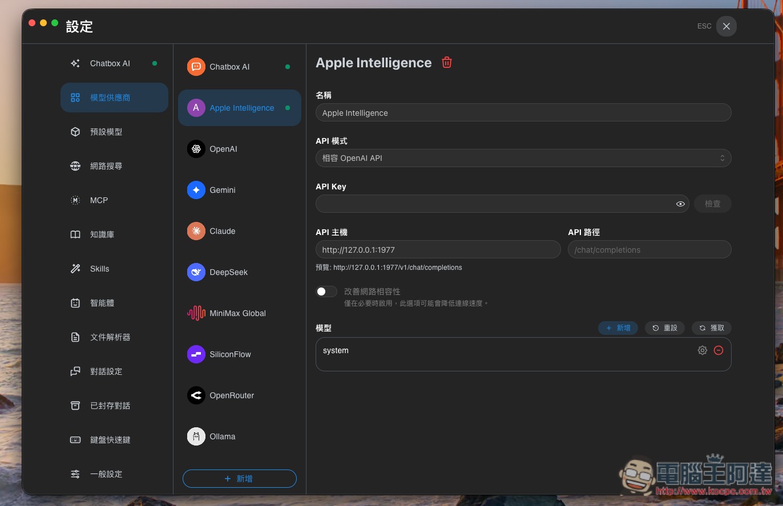Click the 重設 models button
Screen dimensions: 783x506
click(x=665, y=328)
